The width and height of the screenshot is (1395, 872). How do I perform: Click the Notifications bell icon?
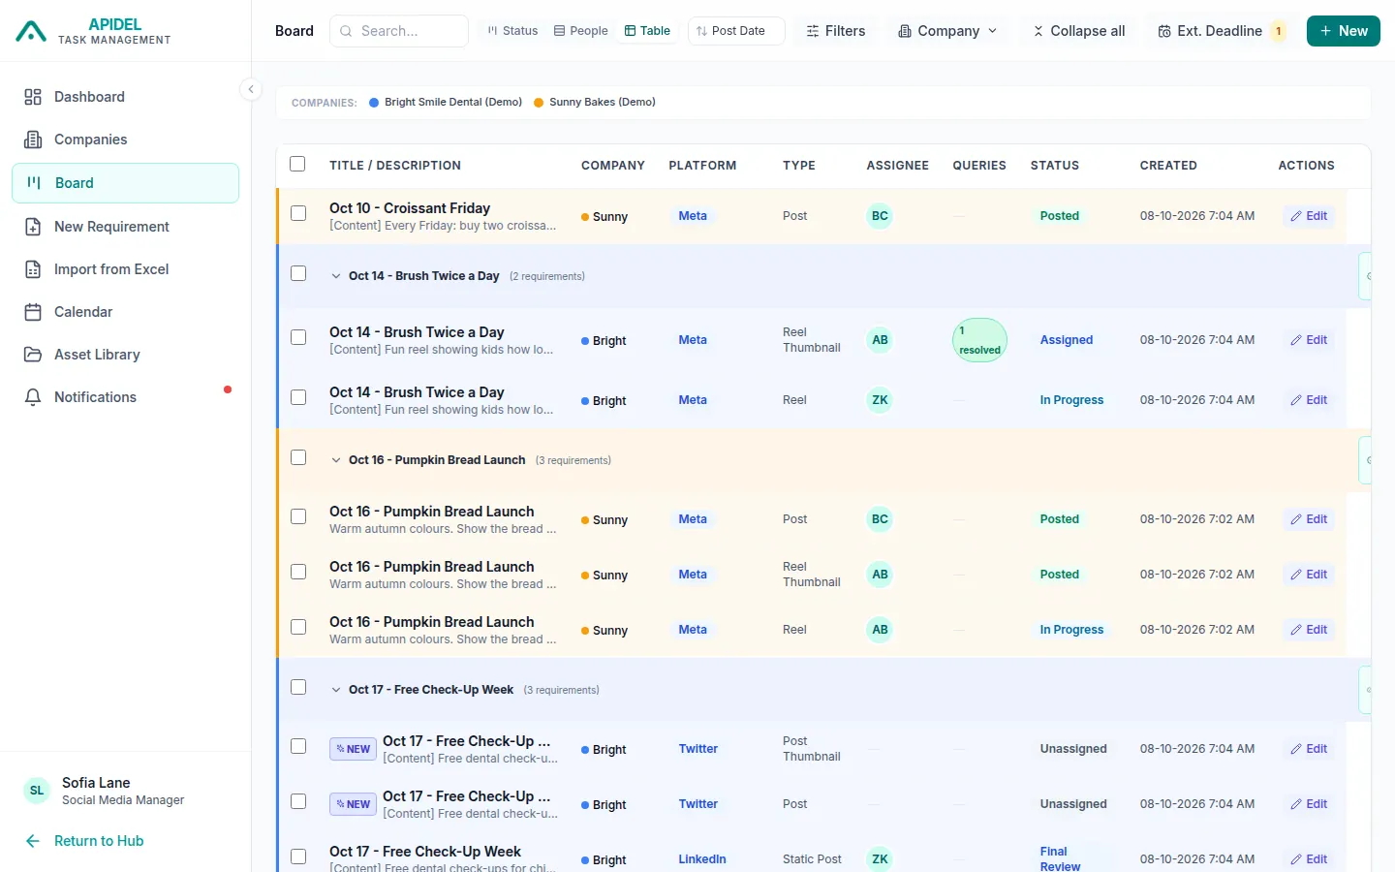point(33,397)
